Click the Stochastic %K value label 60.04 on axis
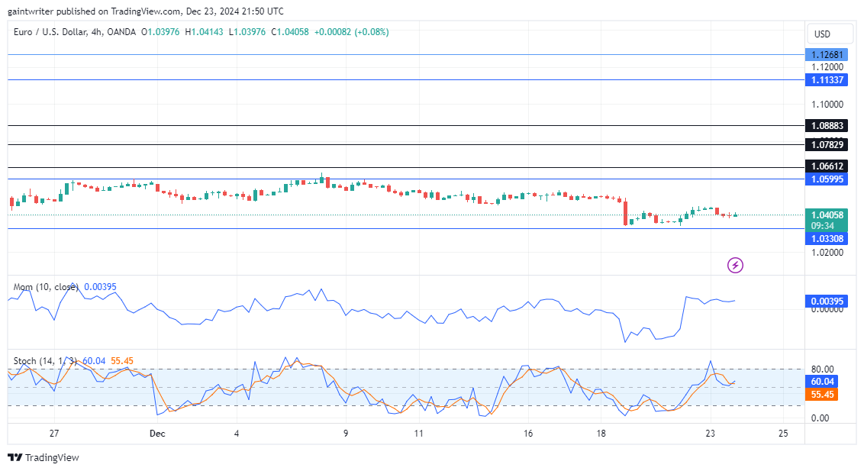 coord(822,382)
